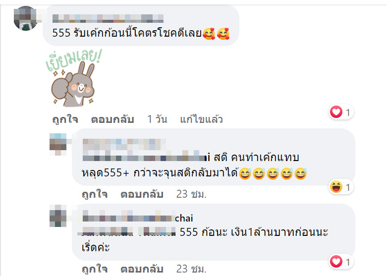
Task: Click the second comment's '23 ชม.' timestamp
Action: (191, 194)
